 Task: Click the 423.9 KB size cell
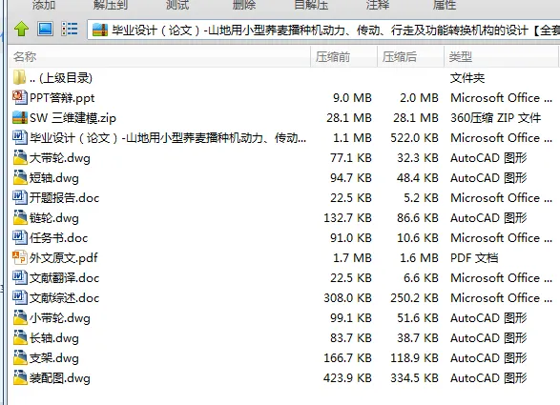347,378
